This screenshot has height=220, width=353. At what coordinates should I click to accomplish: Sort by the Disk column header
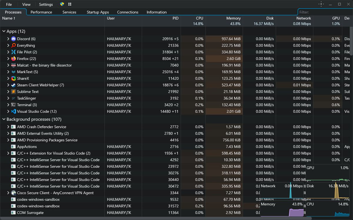tap(259, 21)
